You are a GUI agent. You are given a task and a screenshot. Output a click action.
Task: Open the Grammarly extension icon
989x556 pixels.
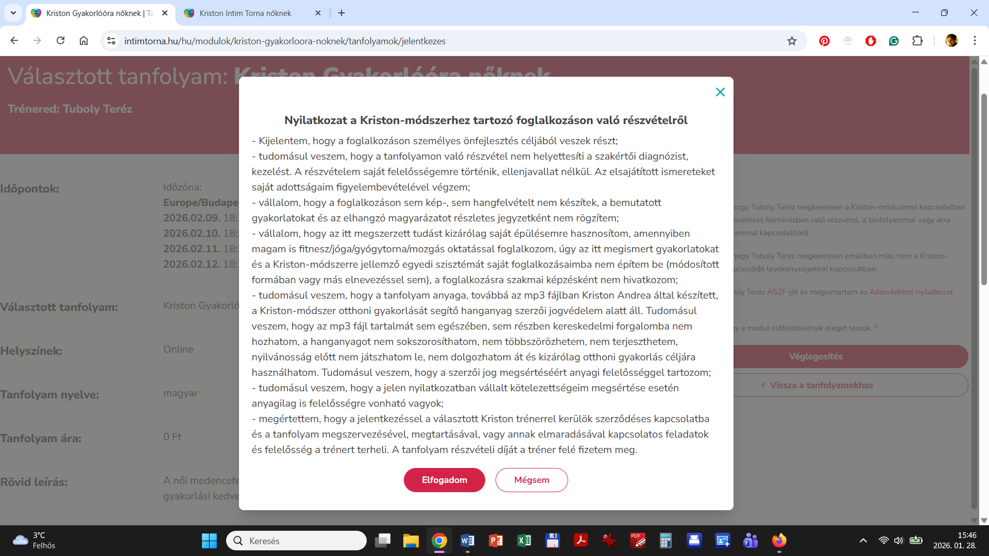point(894,41)
